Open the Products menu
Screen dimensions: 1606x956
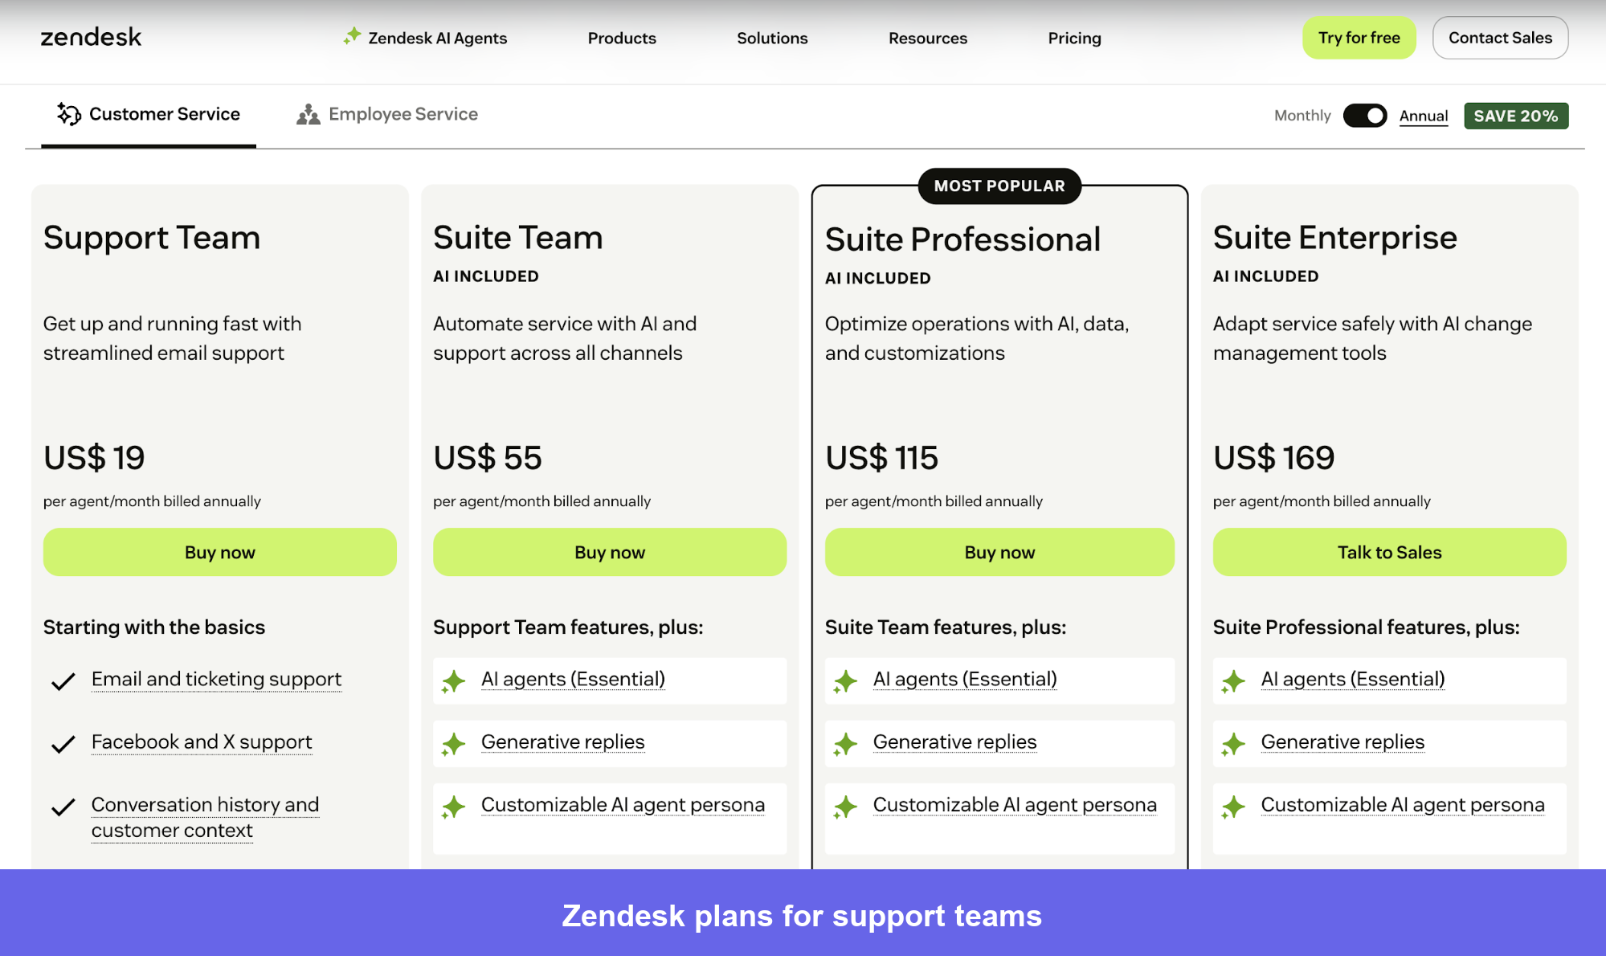pyautogui.click(x=621, y=38)
